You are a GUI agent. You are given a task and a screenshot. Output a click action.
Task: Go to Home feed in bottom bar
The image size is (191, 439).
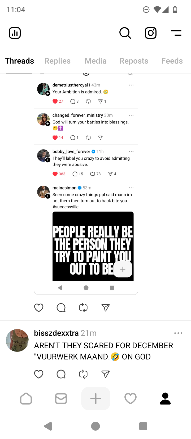click(x=26, y=399)
